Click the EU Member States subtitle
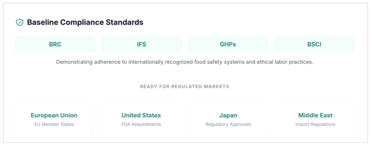371x145 pixels. tap(54, 124)
